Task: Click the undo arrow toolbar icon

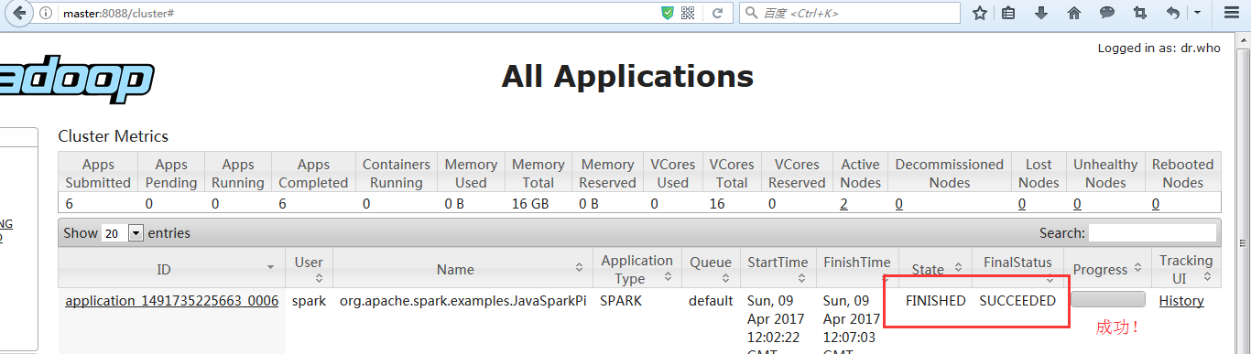Action: coord(1174,13)
